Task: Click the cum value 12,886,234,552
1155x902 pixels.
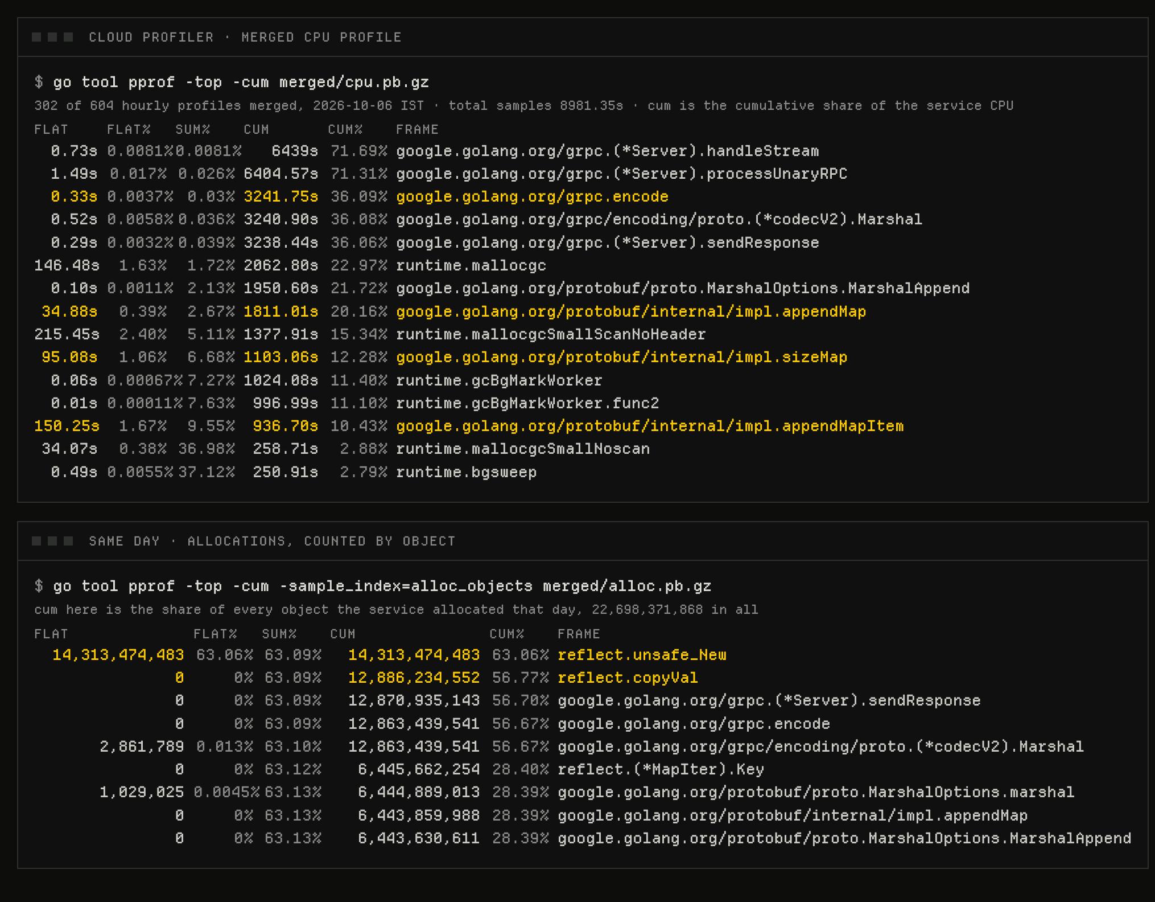Action: pos(414,678)
